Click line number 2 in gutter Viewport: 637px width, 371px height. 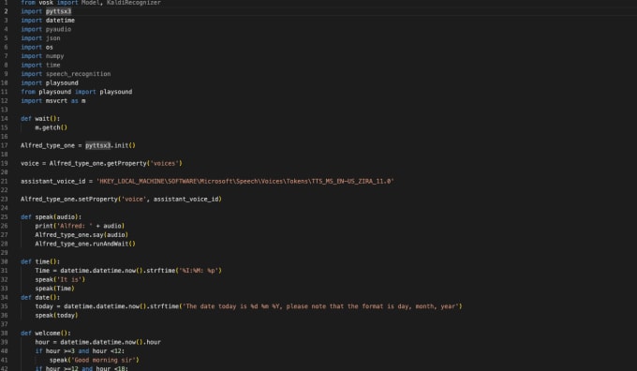coord(6,11)
